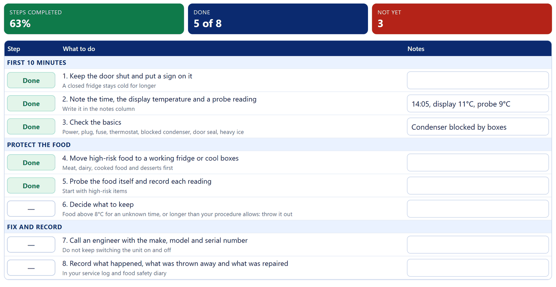Toggle Done button for step 4
Screen dimensions: 556x287
(31, 163)
